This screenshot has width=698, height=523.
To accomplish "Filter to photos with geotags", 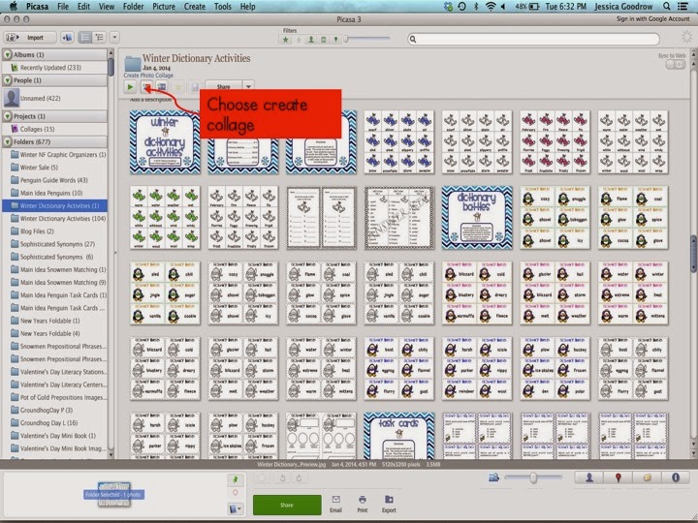I will pos(335,40).
